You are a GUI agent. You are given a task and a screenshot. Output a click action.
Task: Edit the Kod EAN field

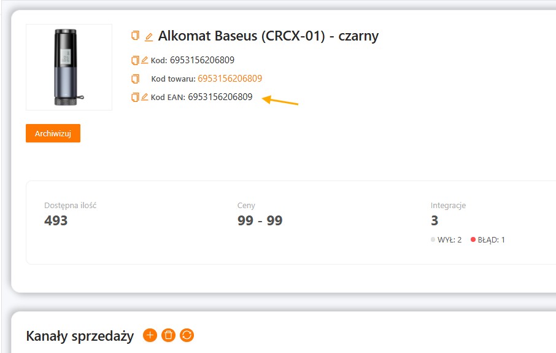[145, 97]
